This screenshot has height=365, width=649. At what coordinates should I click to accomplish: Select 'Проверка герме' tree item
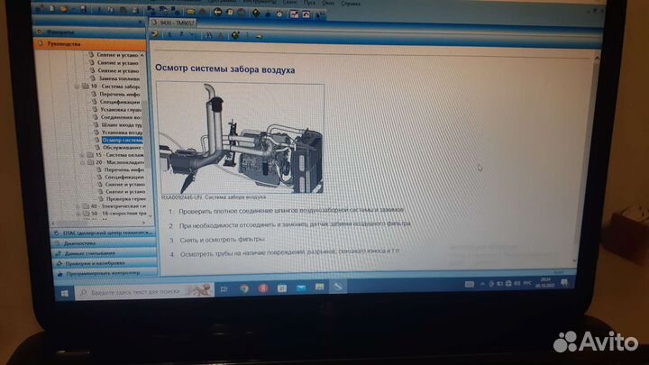point(126,199)
